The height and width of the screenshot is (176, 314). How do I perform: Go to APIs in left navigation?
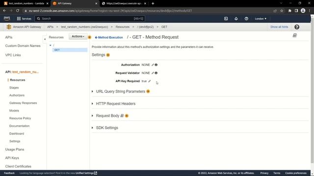coord(9,37)
